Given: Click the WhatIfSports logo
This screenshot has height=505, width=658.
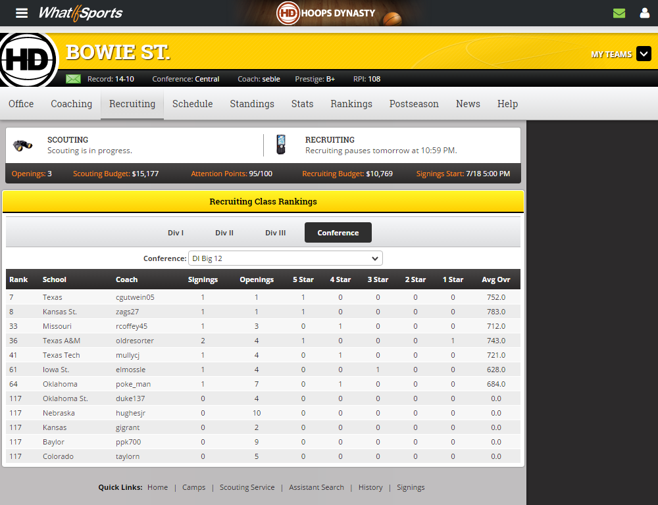Looking at the screenshot, I should tap(80, 13).
